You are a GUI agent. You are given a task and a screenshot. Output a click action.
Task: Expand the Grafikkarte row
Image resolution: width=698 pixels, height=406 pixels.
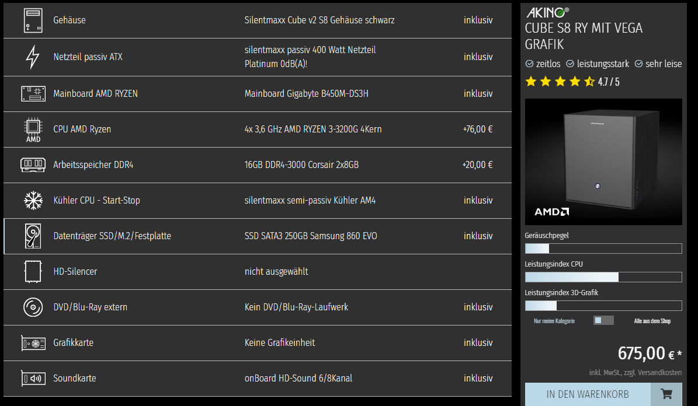(258, 343)
